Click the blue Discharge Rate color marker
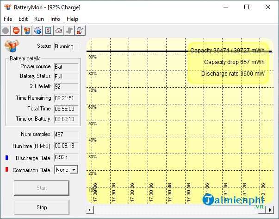Viewport: 279px width, 219px height. [x=7, y=158]
